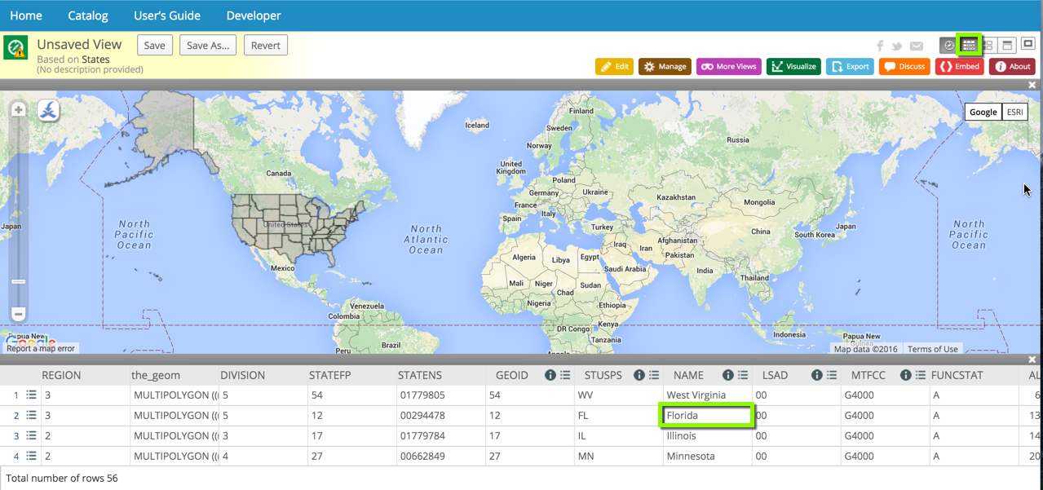This screenshot has height=490, width=1043.
Task: Sort by the REGION column header
Action: (62, 375)
